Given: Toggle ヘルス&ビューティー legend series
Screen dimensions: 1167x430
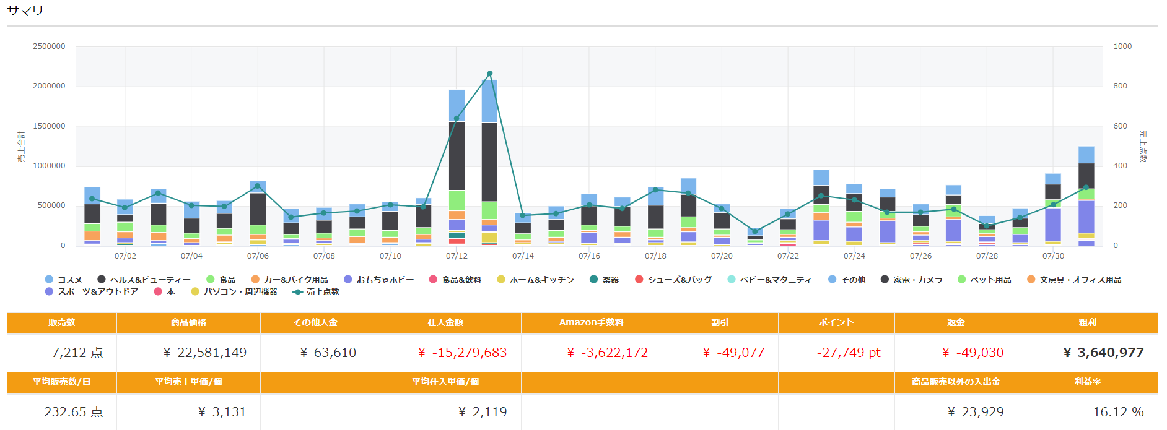Looking at the screenshot, I should 144,280.
